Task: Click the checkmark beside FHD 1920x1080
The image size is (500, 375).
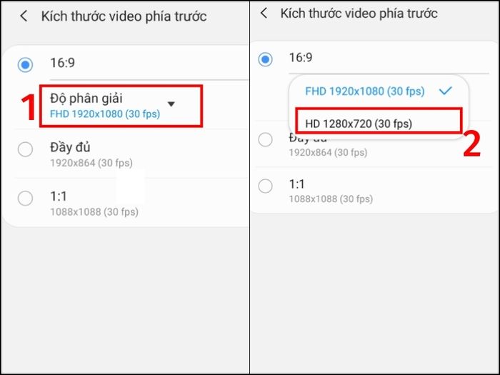Action: (x=446, y=91)
